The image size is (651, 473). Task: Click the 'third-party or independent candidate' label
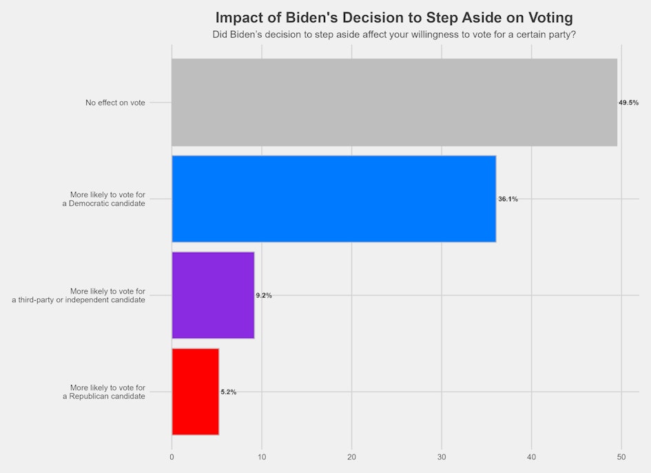pos(79,296)
